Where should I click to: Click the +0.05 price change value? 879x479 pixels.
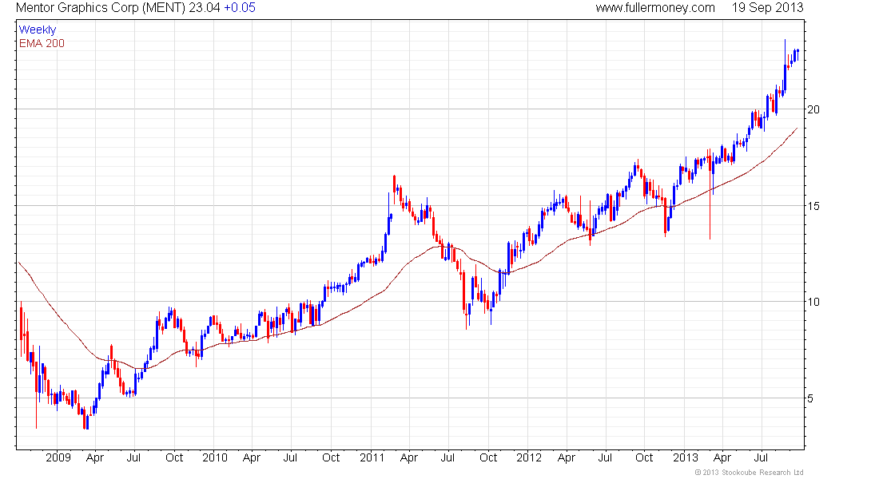click(x=240, y=8)
